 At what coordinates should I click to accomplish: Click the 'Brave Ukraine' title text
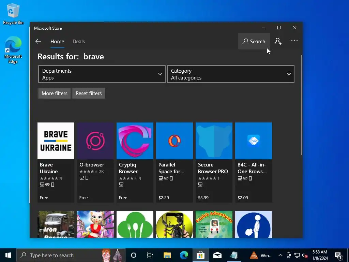[49, 168]
